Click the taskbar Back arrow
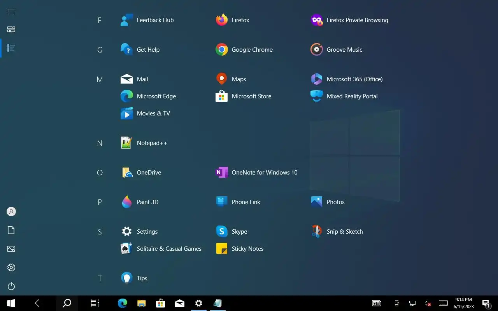 (x=39, y=303)
